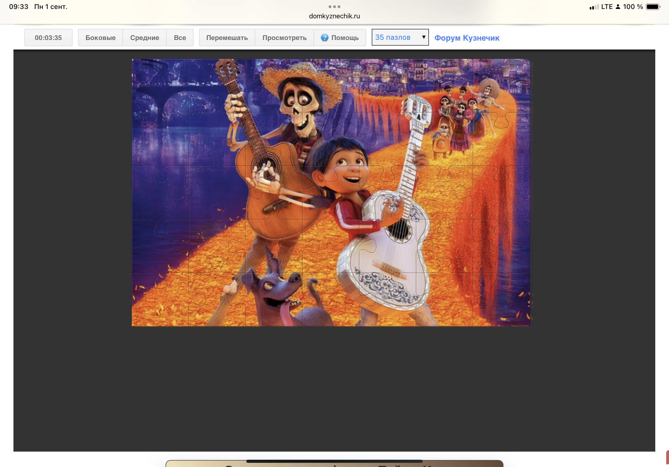Open Помощь help button
669x467 pixels.
pos(340,38)
